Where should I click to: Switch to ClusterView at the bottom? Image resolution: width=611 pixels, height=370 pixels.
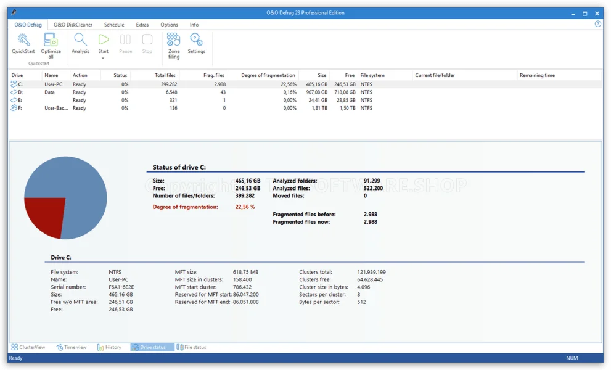pyautogui.click(x=28, y=347)
